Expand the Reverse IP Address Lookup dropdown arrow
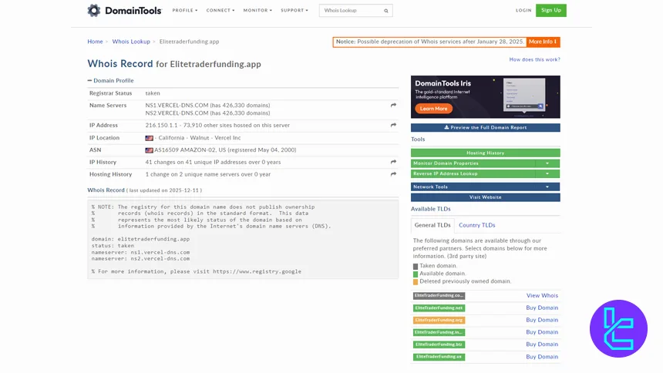This screenshot has height=373, width=663. point(547,173)
